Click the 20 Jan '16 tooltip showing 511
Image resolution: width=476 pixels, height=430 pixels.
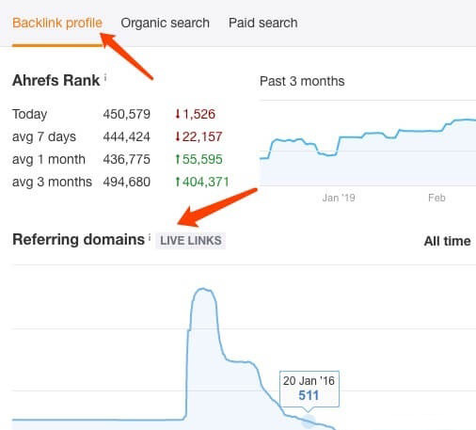[x=309, y=389]
